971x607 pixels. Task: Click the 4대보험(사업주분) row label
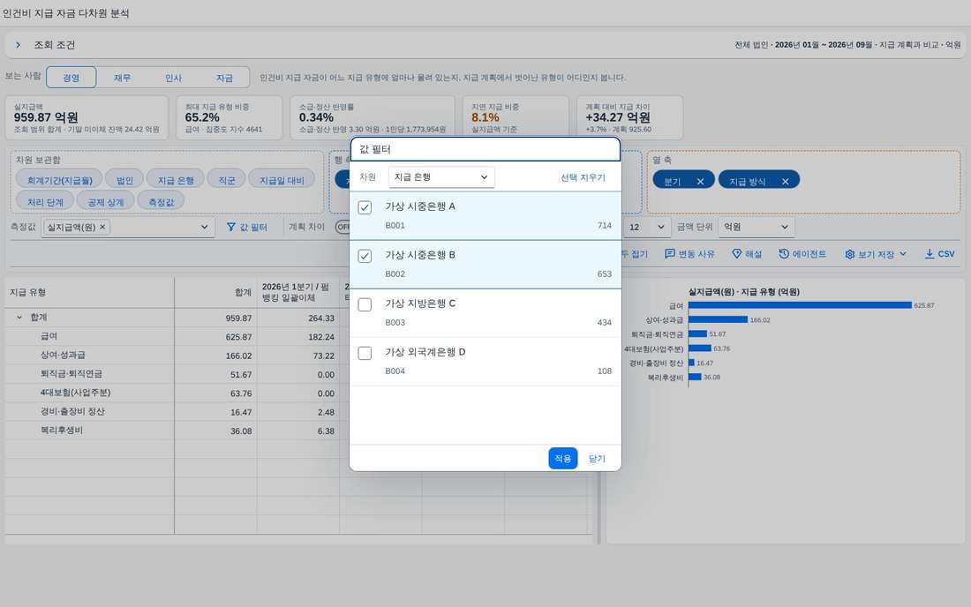click(x=76, y=393)
